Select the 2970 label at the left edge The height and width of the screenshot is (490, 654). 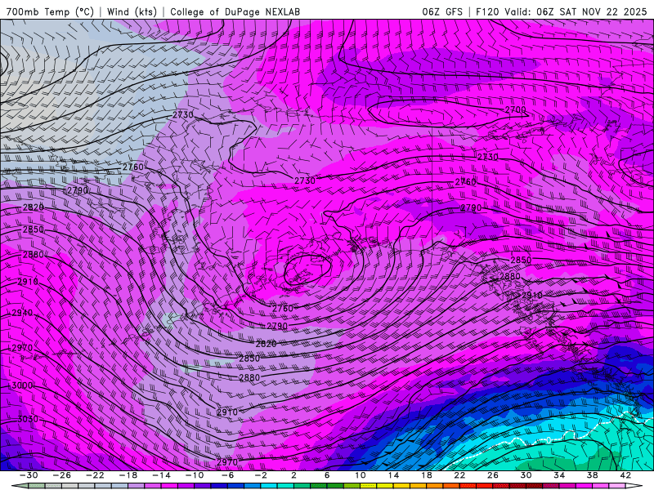point(23,348)
